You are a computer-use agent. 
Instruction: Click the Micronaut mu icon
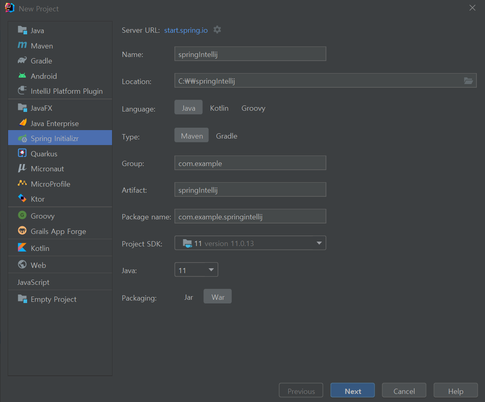tap(22, 168)
